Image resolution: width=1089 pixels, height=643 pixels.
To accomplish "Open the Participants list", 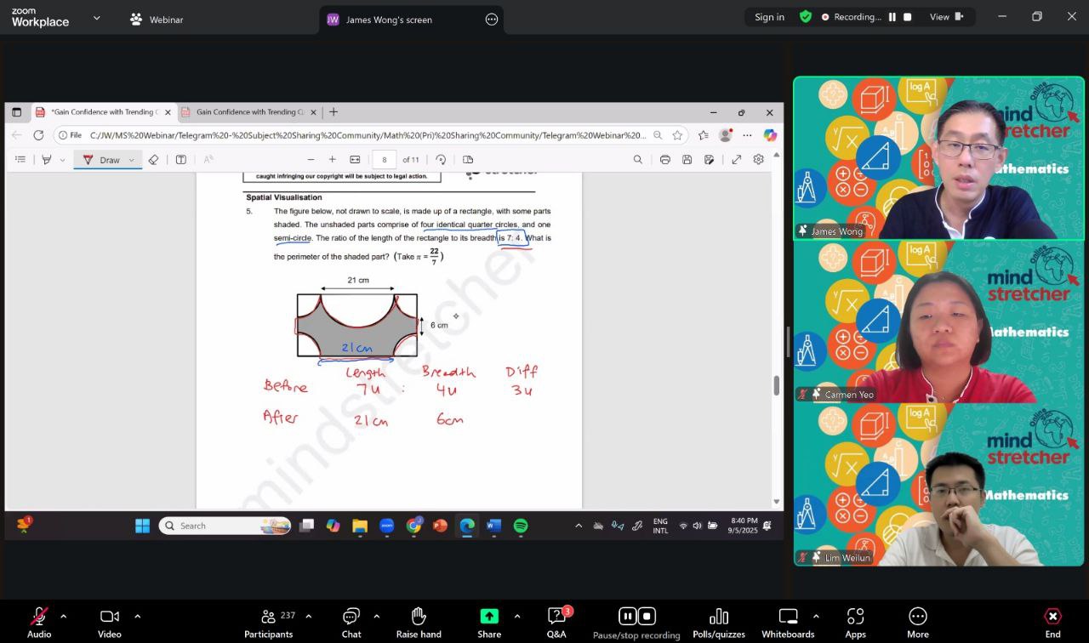I will pyautogui.click(x=268, y=621).
